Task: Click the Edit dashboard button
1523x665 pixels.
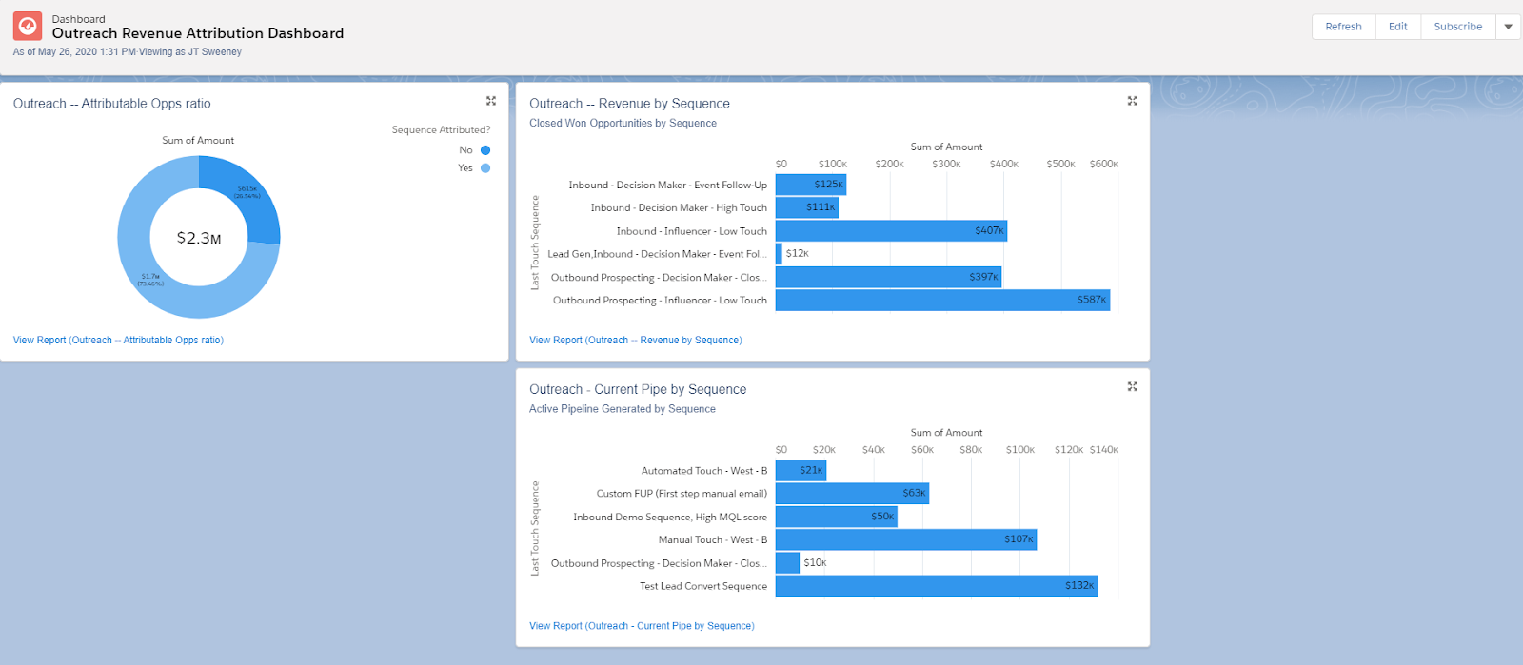Action: coord(1397,27)
